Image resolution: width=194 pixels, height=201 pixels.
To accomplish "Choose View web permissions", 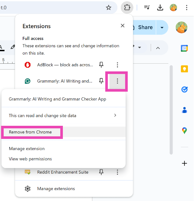I will [30, 159].
